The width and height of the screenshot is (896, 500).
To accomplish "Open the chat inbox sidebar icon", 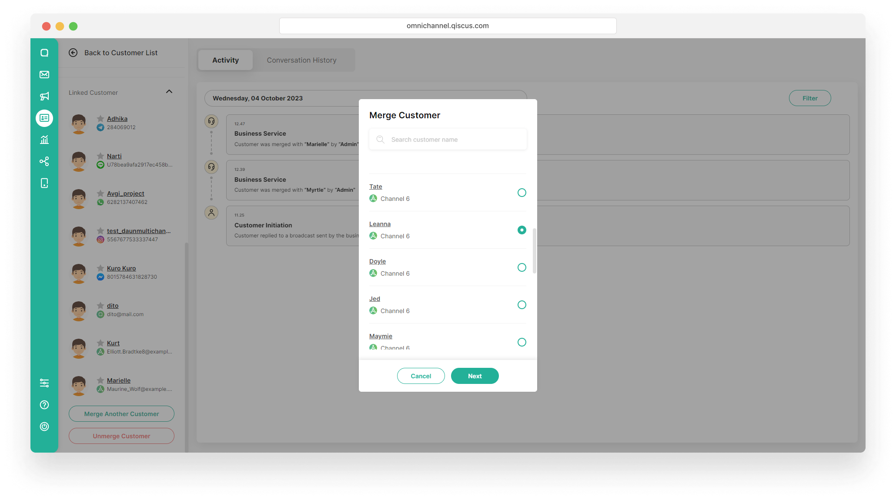I will [x=44, y=53].
